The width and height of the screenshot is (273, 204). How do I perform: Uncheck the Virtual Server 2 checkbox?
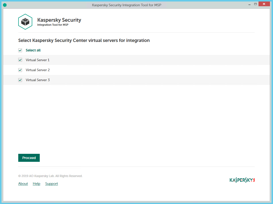20,70
